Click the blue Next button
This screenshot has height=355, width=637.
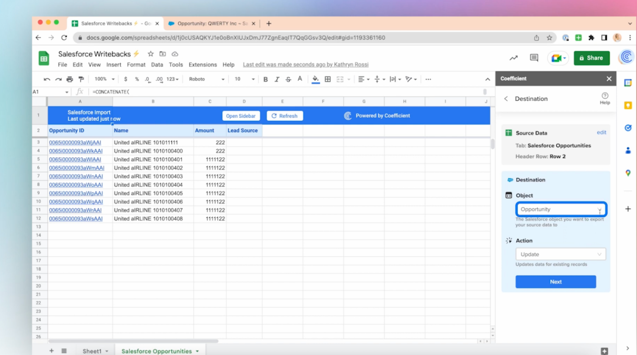[556, 282]
